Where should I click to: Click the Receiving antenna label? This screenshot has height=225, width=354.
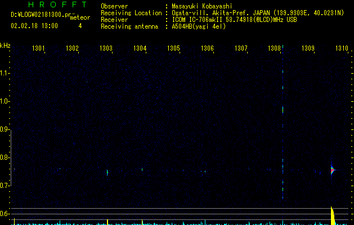129,26
